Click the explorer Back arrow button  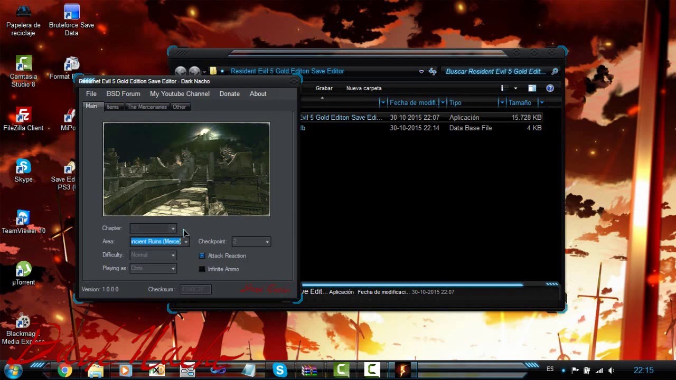pyautogui.click(x=181, y=71)
